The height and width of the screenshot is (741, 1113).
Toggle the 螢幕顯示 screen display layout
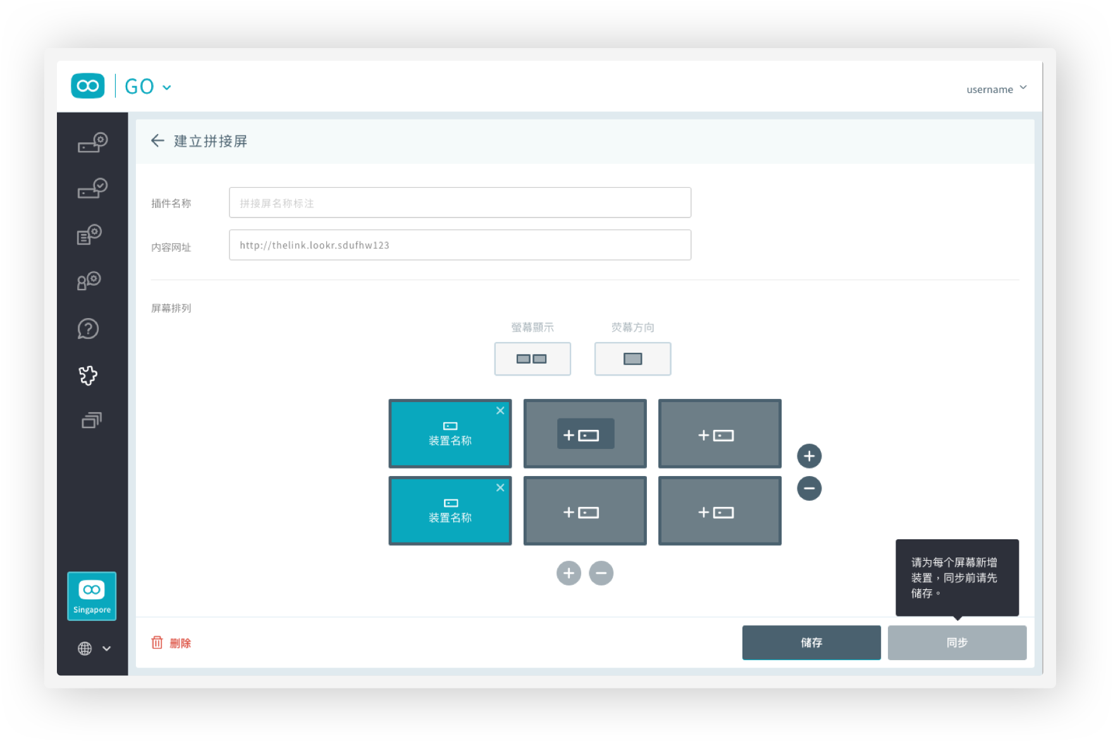532,359
